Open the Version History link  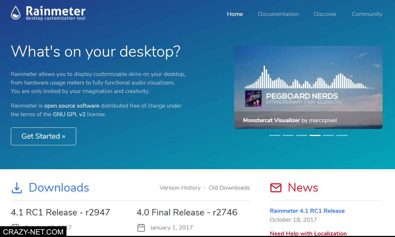(180, 188)
